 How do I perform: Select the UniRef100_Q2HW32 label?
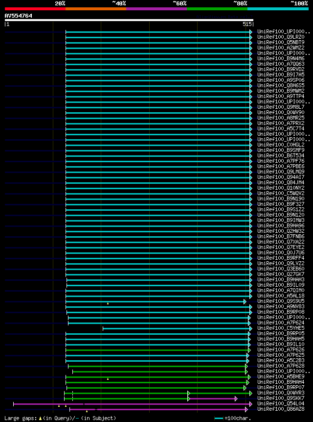[x=281, y=231]
